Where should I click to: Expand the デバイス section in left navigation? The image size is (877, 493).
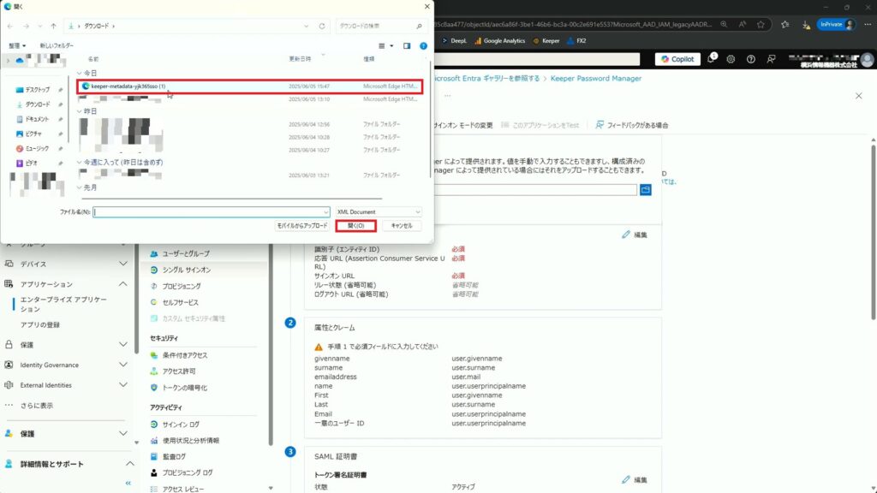click(x=123, y=264)
